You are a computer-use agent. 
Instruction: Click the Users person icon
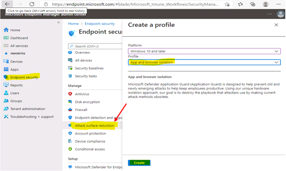click(x=6, y=93)
